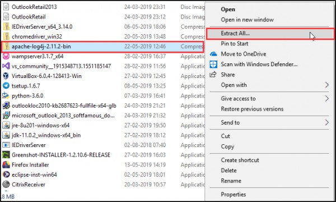
Task: Click the Share arrow icon in context menu
Action: 213,75
